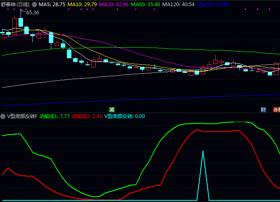Viewport: 280px width, 202px height.
Task: Click the 财 marker icon near the right edge
Action: coord(263,109)
